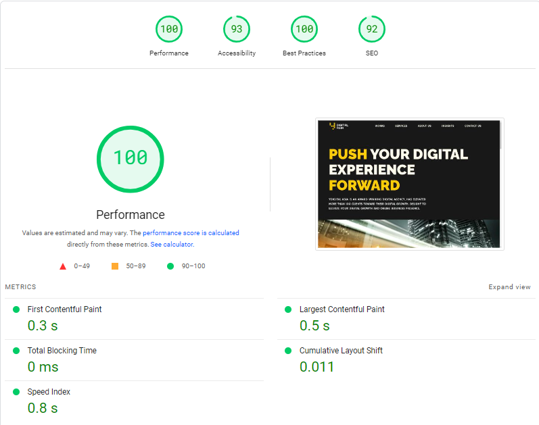Click the 0.3 s First Contentful Paint value
The height and width of the screenshot is (425, 539).
[43, 326]
